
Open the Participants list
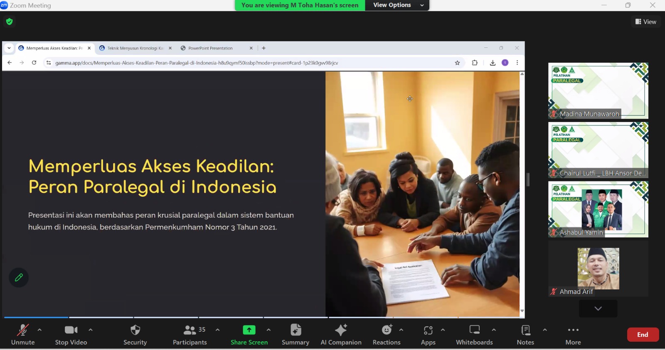click(x=190, y=334)
